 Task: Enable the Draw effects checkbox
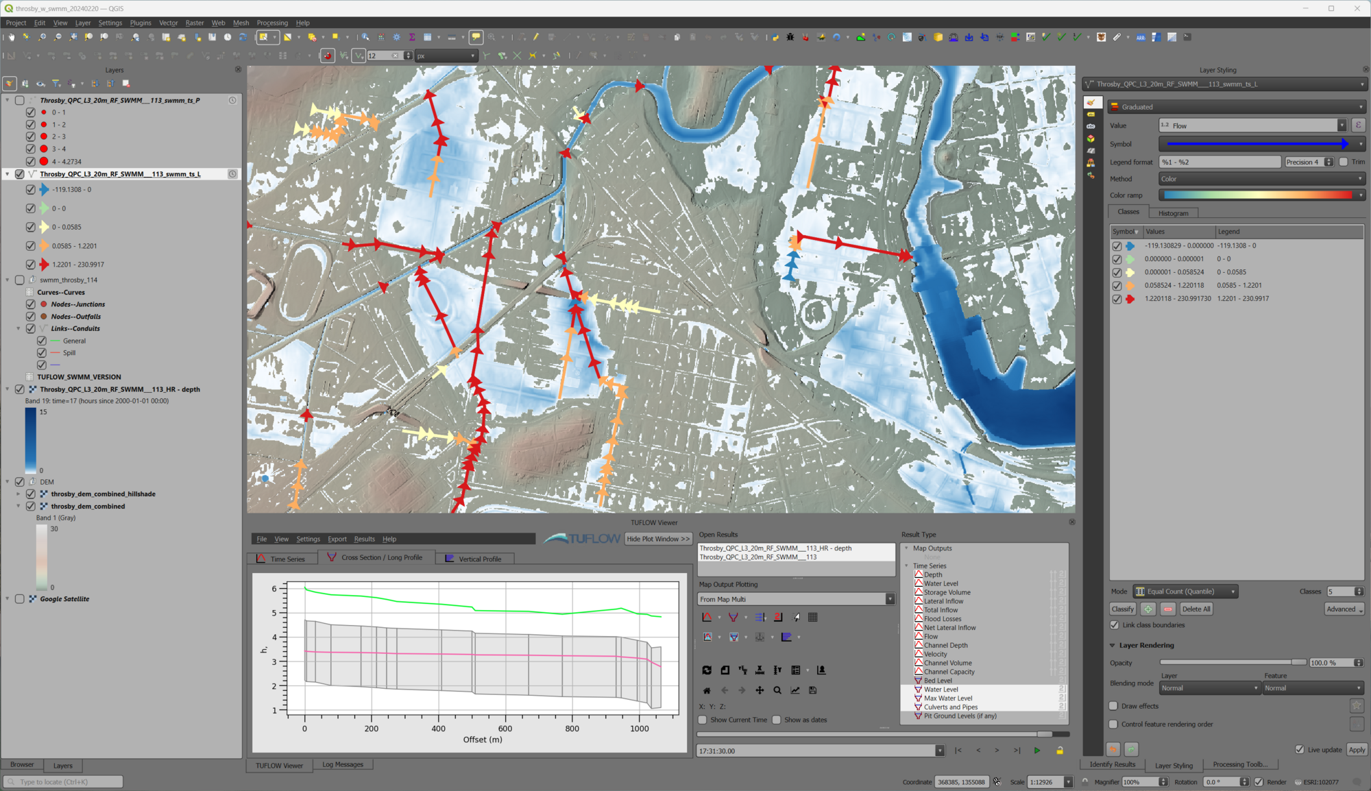tap(1112, 705)
